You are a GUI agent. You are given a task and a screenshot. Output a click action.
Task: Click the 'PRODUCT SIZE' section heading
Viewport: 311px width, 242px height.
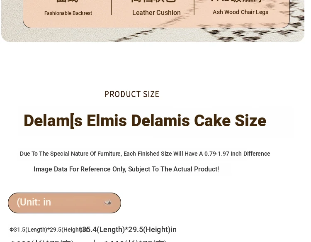132,94
